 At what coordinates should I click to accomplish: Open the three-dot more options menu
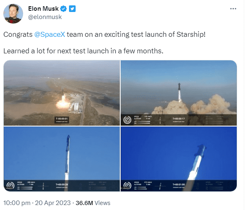point(233,9)
